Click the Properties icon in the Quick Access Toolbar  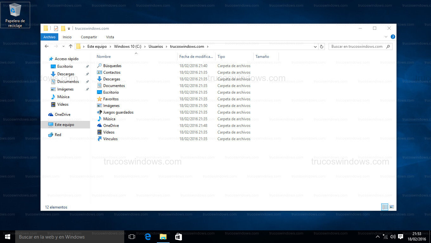(56, 28)
